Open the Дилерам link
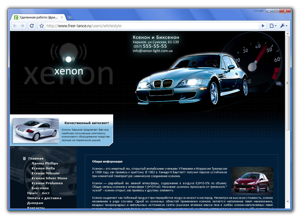This screenshot has height=220, width=301. pyautogui.click(x=35, y=203)
